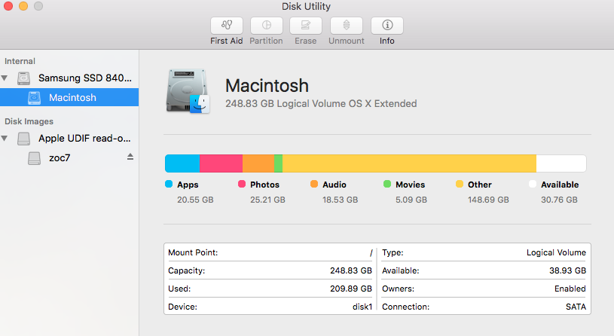Click the blue Apps bar segment
Image resolution: width=614 pixels, height=336 pixels.
(x=182, y=163)
